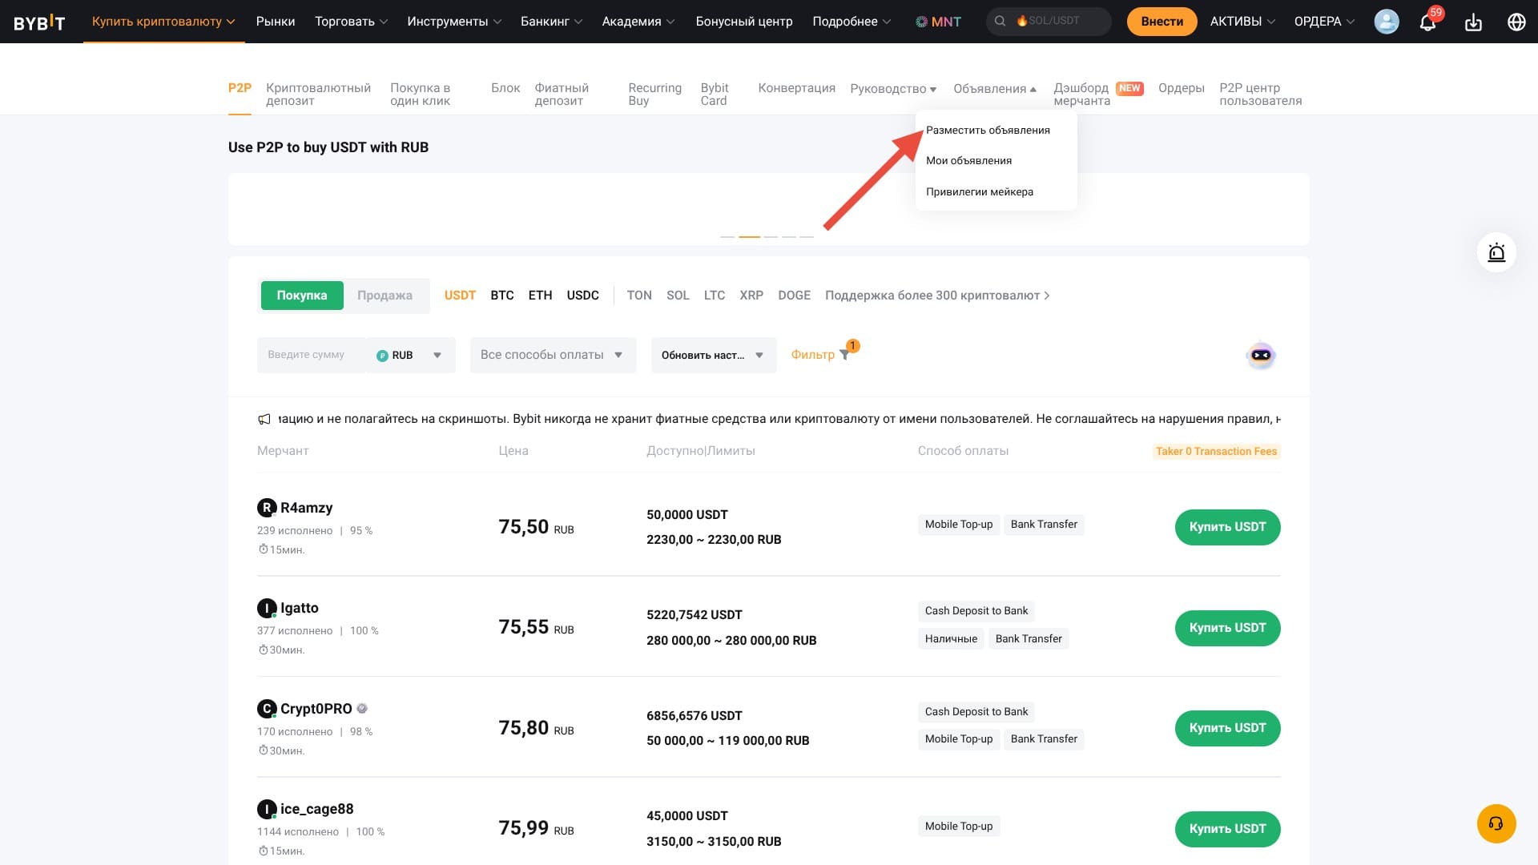This screenshot has height=865, width=1538.
Task: Click the download app icon
Action: click(1473, 22)
